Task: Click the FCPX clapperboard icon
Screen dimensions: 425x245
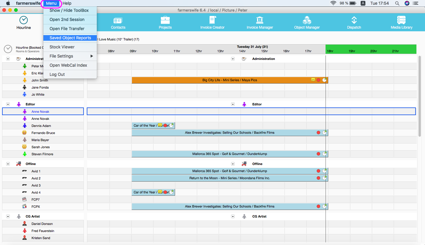Action: (24, 207)
